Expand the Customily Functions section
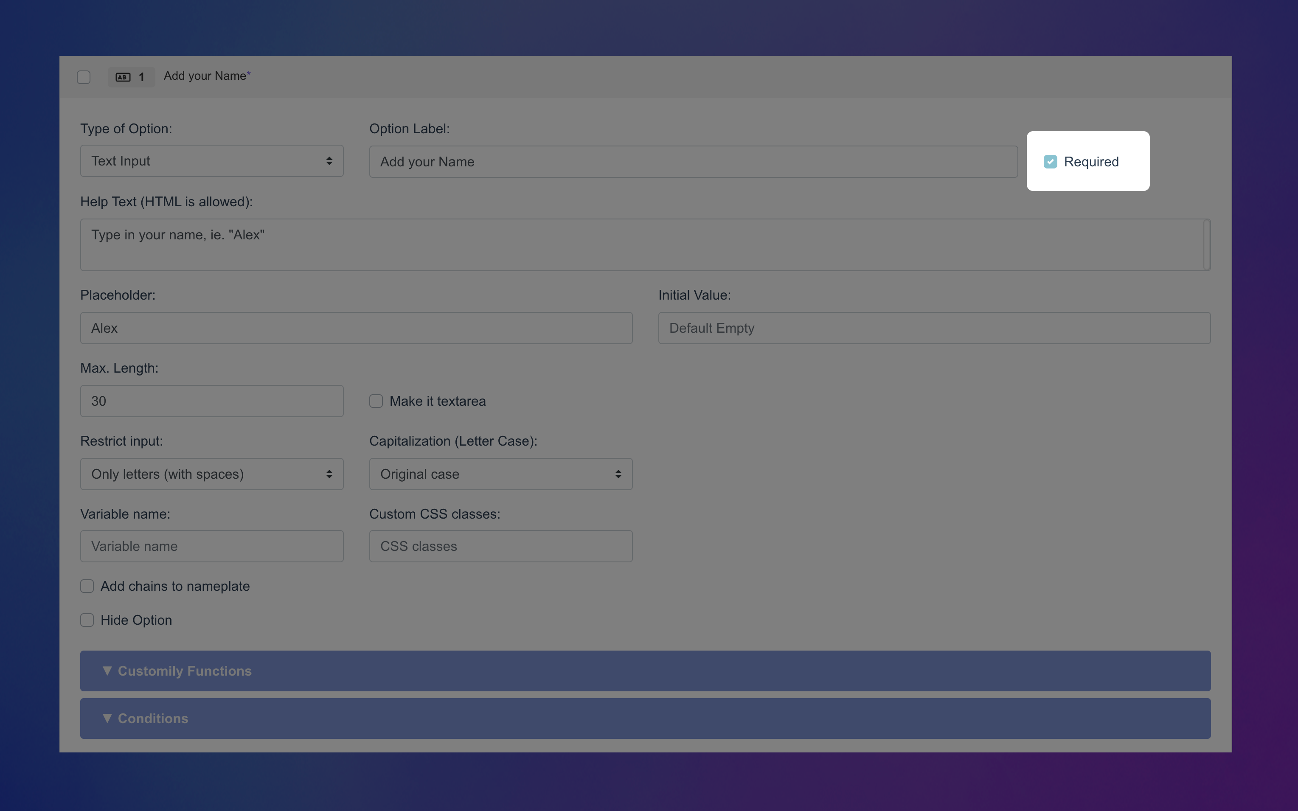Screen dimensions: 1298x811 (x=645, y=671)
